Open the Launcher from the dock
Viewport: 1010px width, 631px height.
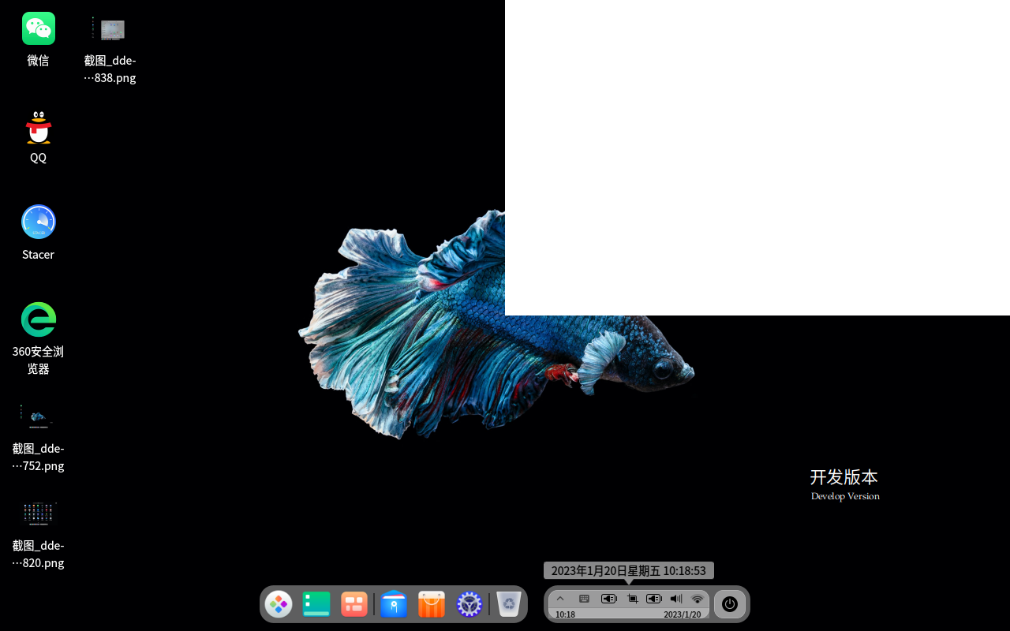279,604
